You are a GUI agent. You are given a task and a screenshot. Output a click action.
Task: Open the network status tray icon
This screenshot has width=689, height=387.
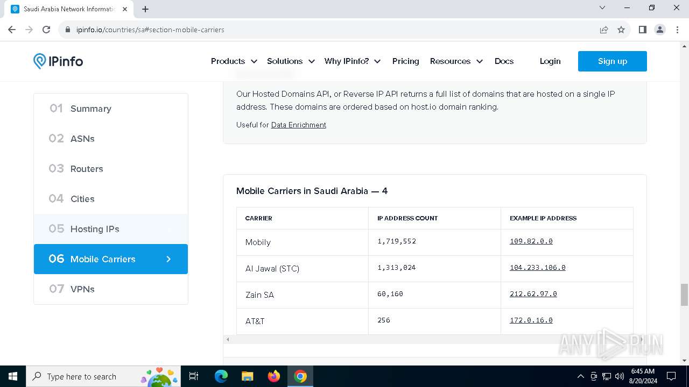click(x=607, y=376)
